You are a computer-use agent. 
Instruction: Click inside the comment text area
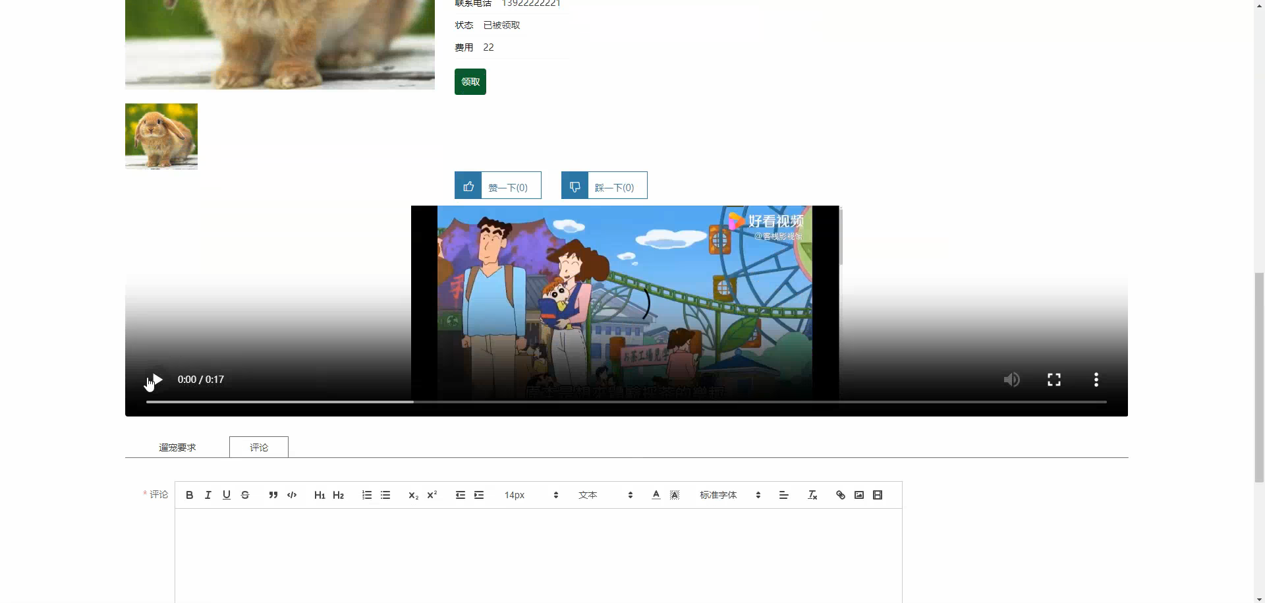pyautogui.click(x=538, y=555)
